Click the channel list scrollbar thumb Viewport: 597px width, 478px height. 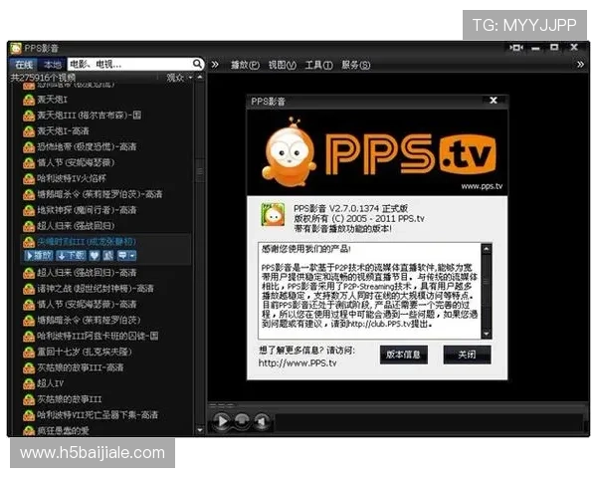[200, 169]
